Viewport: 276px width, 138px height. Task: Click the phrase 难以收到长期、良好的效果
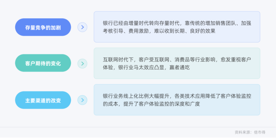coord(185,31)
